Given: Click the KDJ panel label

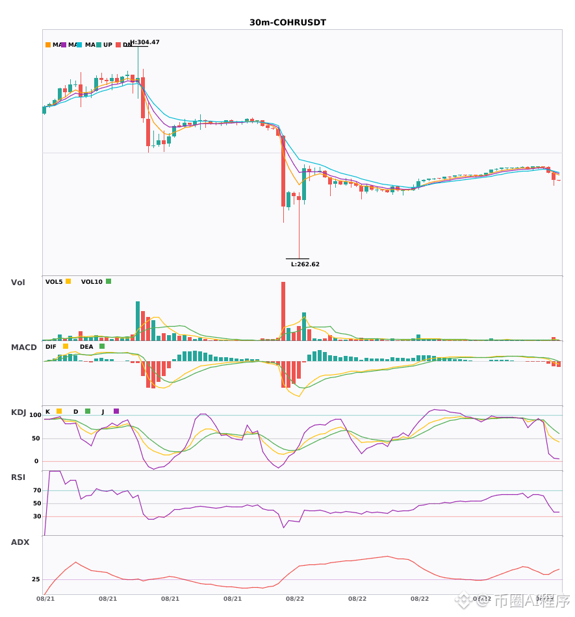Looking at the screenshot, I should pos(18,412).
